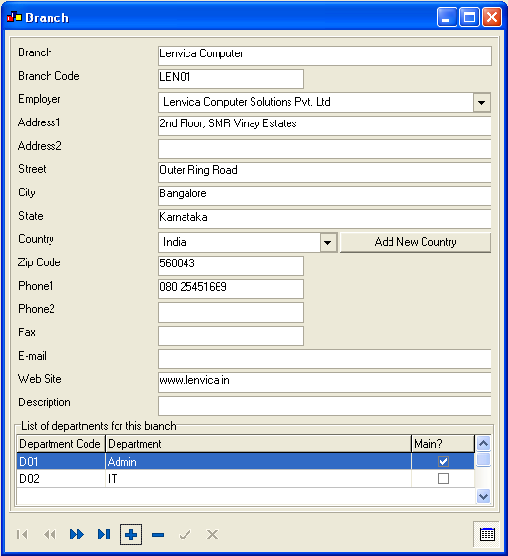Click the Add New Country button
The height and width of the screenshot is (556, 508).
(x=416, y=242)
